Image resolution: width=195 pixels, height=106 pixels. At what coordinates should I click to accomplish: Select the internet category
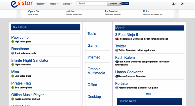(x=94, y=57)
